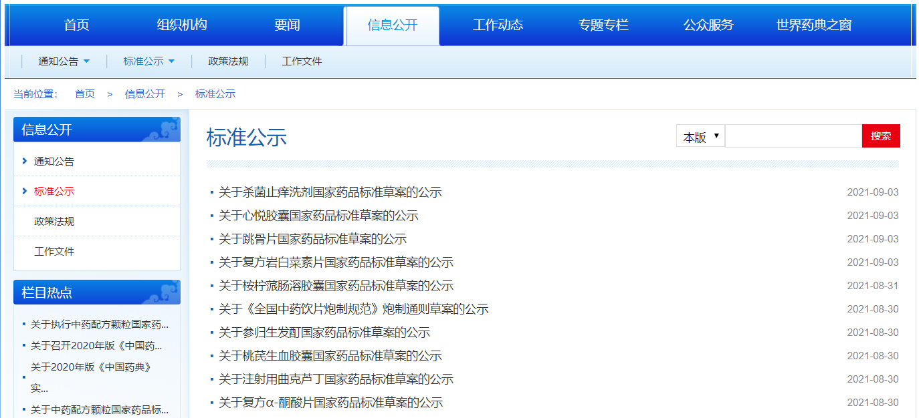Select 政策法规 in the top submenu bar

tap(228, 61)
